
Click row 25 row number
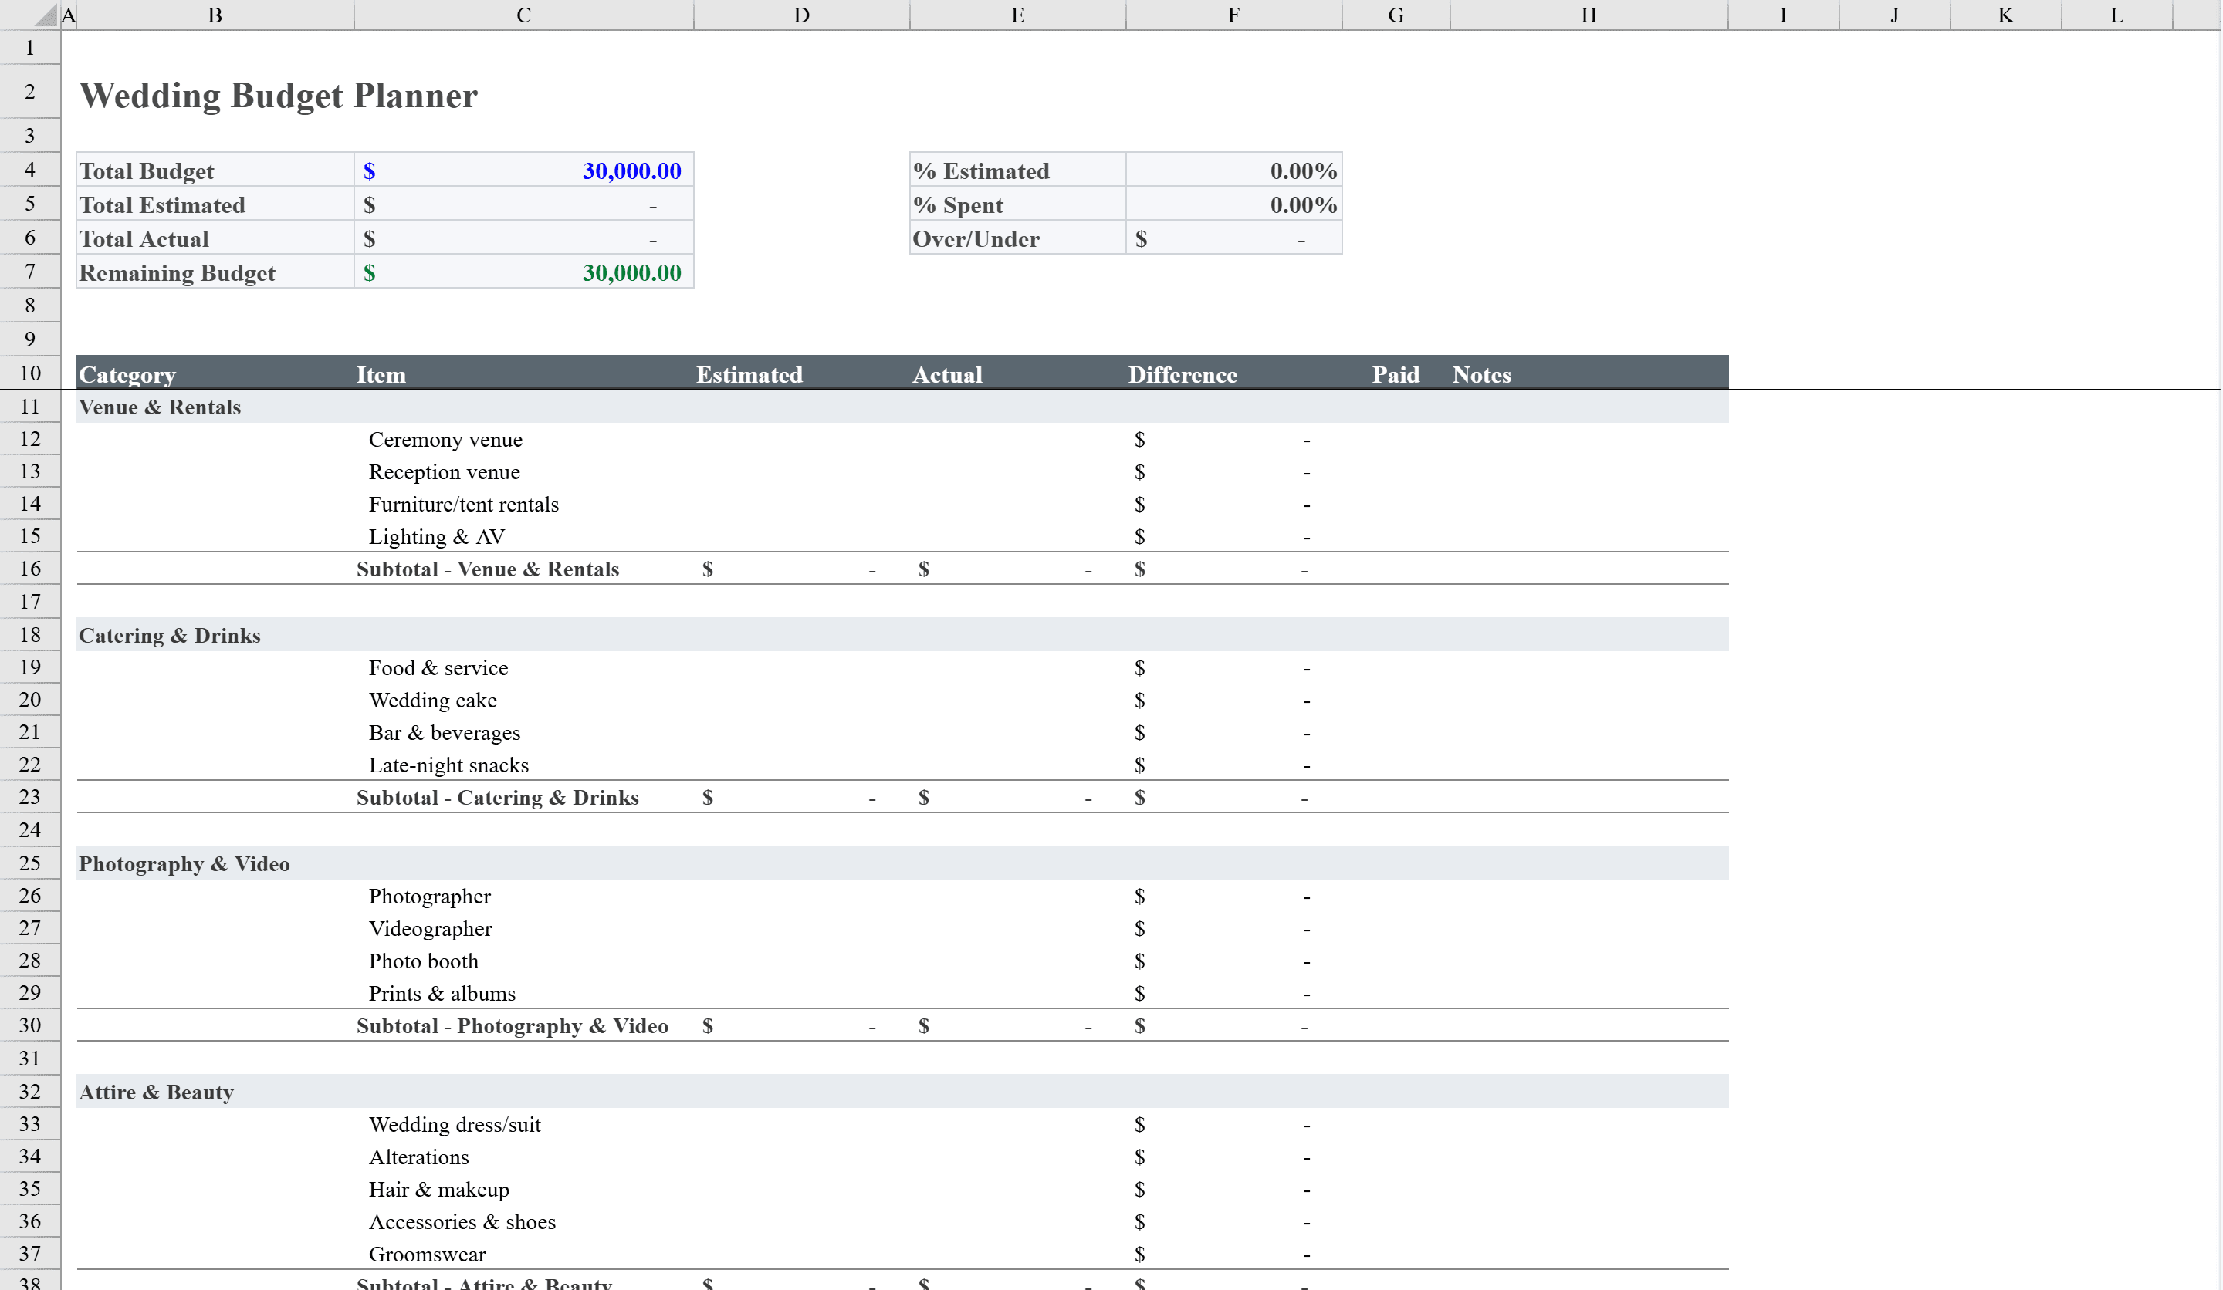click(x=29, y=863)
